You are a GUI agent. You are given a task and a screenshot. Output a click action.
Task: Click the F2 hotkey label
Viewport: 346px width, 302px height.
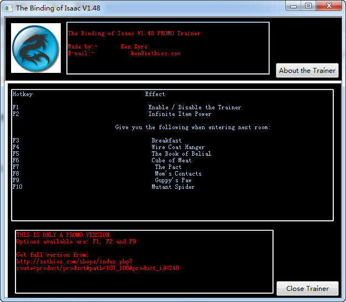tap(15, 114)
